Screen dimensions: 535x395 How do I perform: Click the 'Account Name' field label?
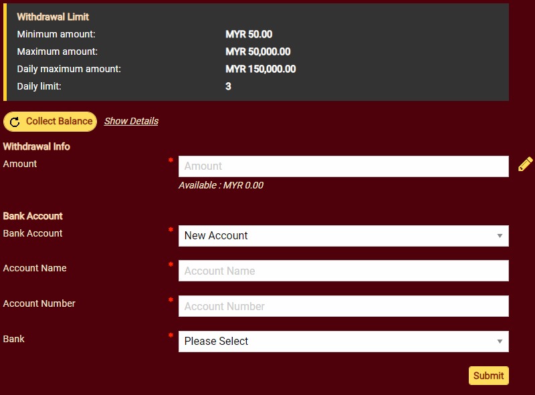click(x=35, y=268)
